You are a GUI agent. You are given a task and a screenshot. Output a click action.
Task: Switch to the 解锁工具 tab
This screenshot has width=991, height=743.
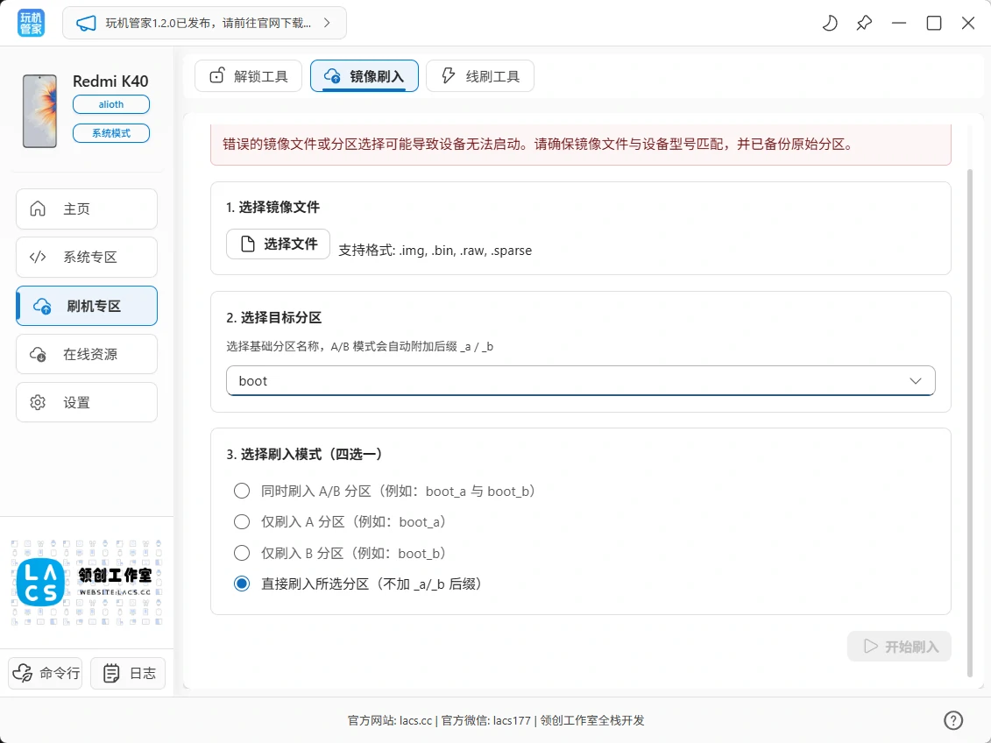[x=248, y=76]
